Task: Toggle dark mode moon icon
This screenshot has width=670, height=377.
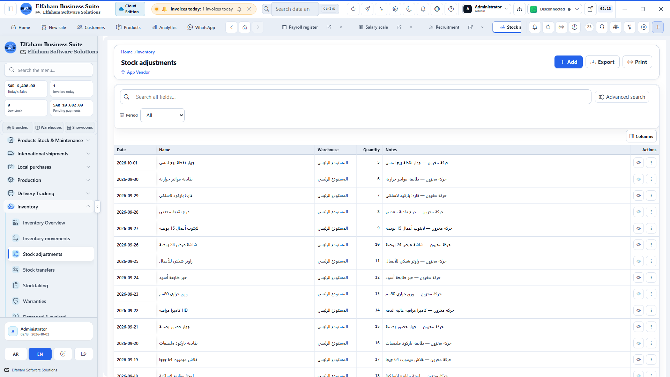Action: pyautogui.click(x=409, y=9)
